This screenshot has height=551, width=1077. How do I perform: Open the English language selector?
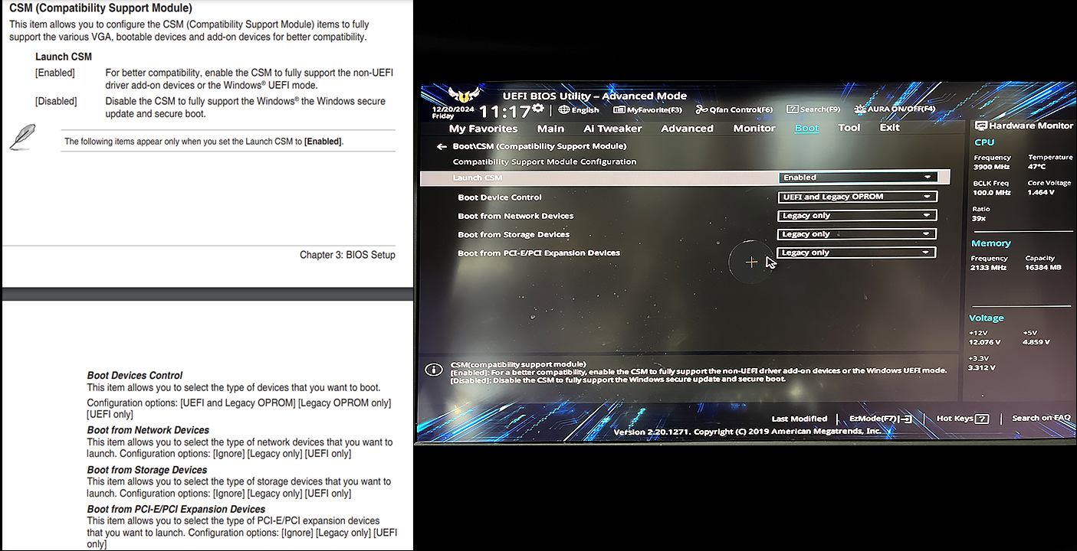[x=579, y=110]
